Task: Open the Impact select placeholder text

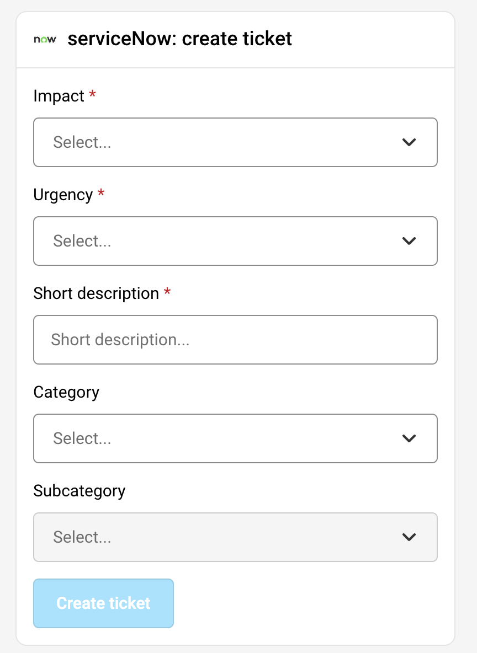Action: (x=82, y=142)
